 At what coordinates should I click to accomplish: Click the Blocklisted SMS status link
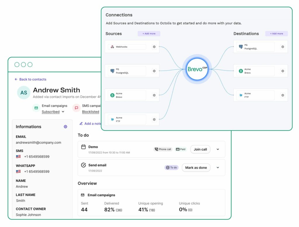91,112
